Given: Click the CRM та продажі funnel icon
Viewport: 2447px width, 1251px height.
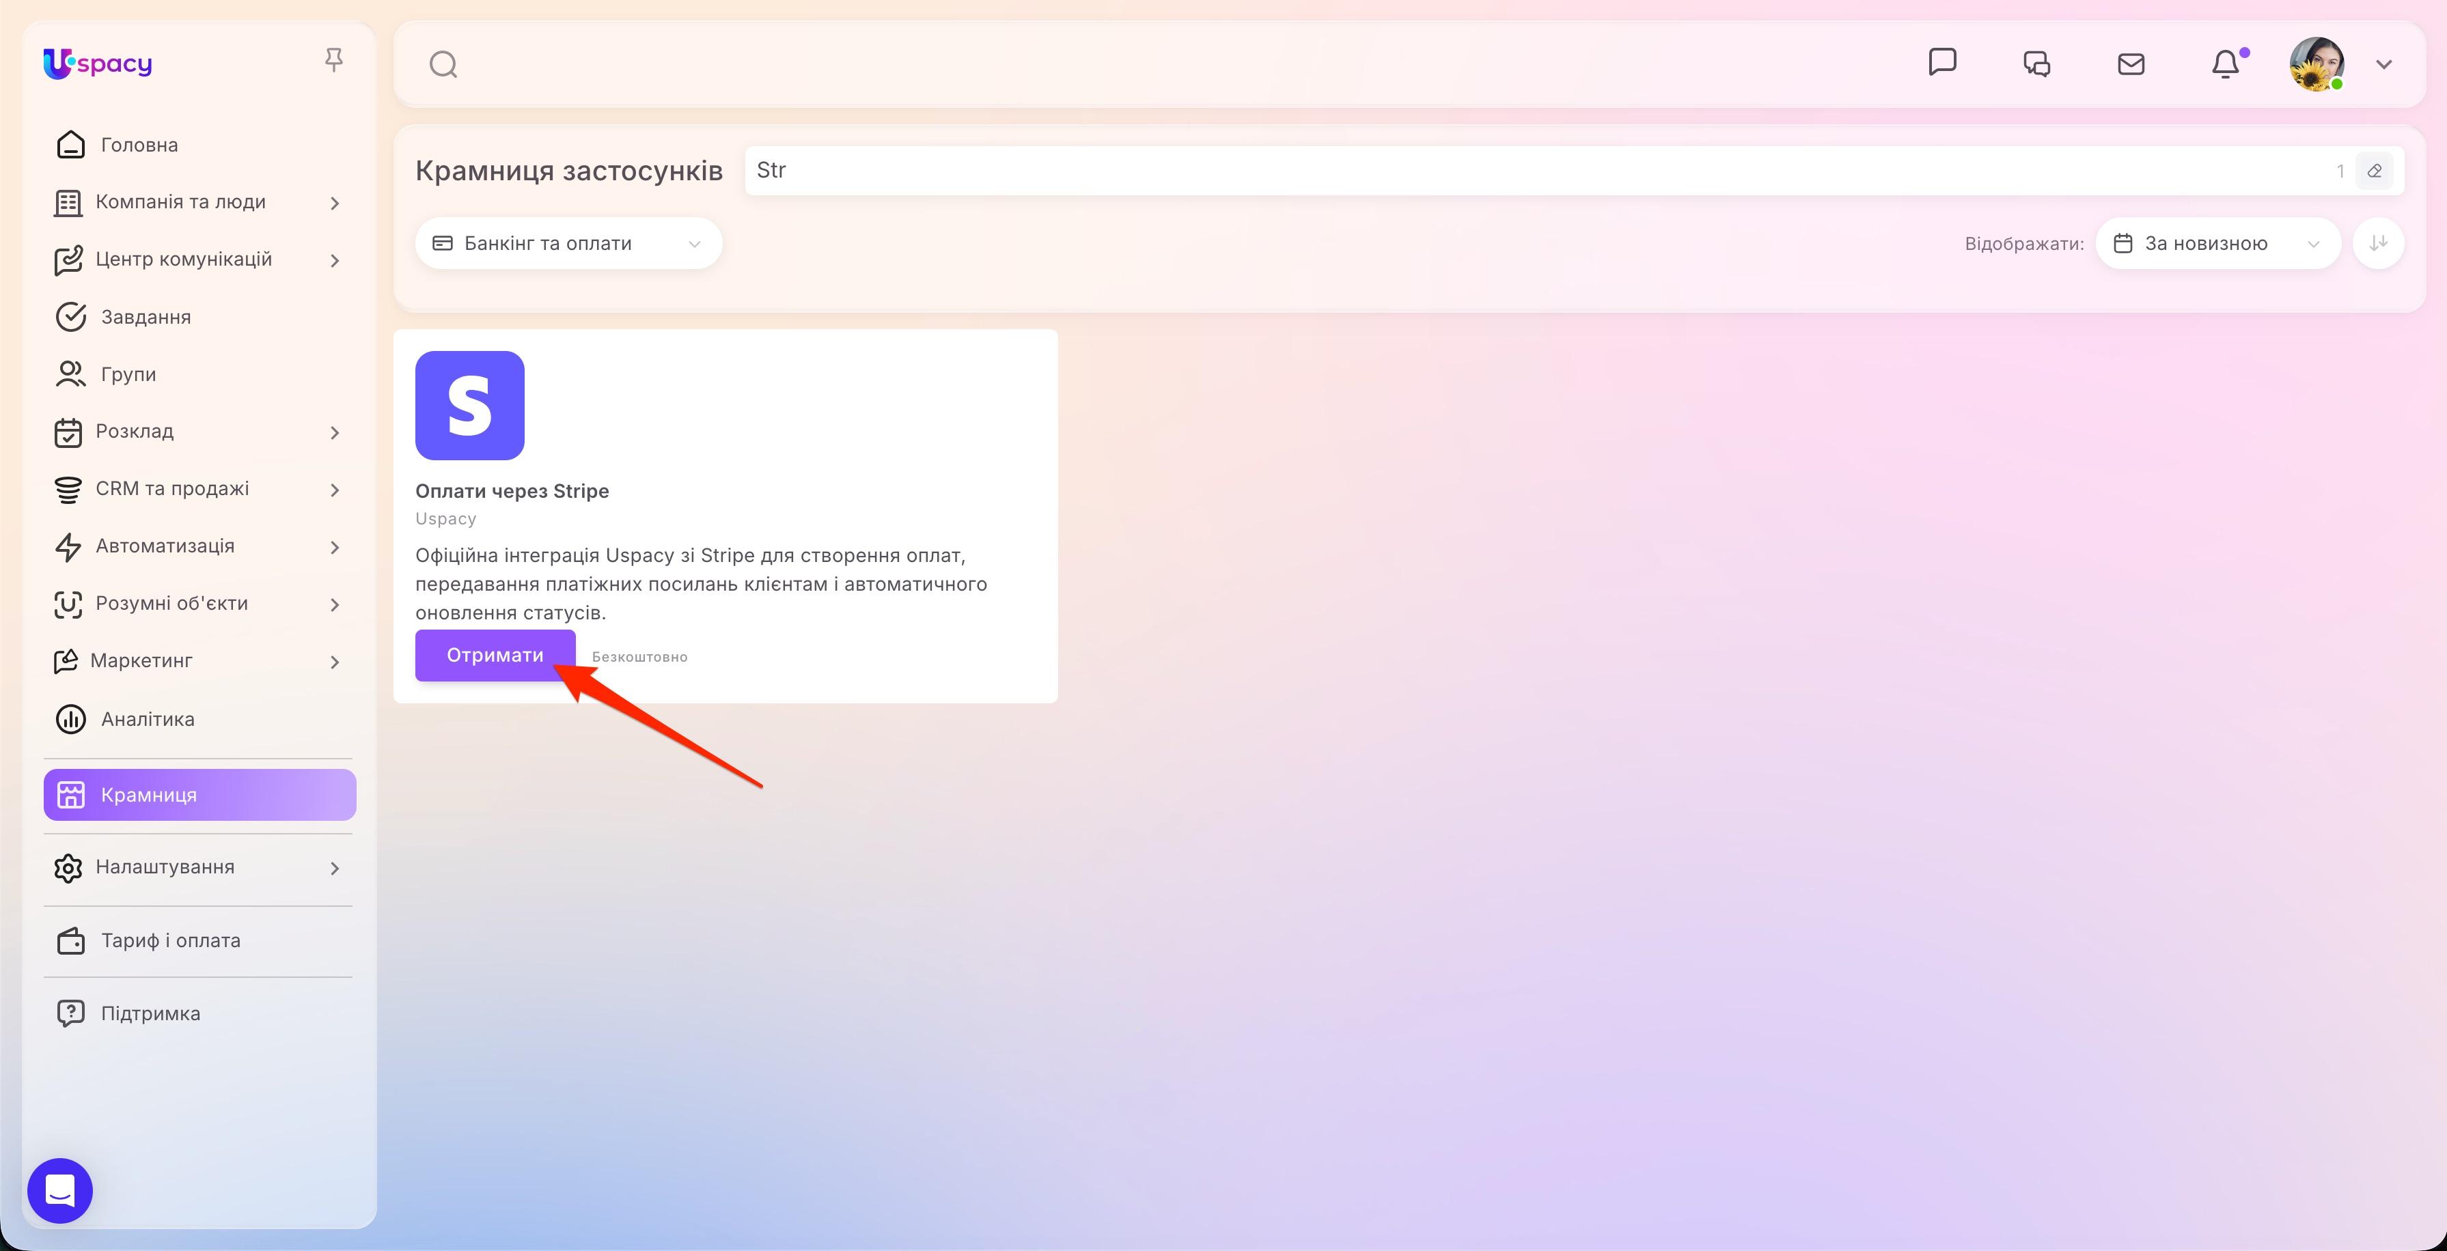Looking at the screenshot, I should 68,489.
